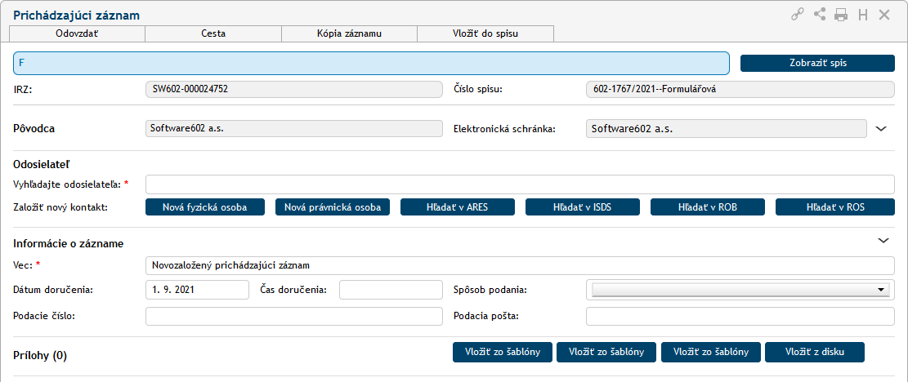The height and width of the screenshot is (382, 908).
Task: Switch to the Odovzdať tab
Action: pyautogui.click(x=77, y=34)
